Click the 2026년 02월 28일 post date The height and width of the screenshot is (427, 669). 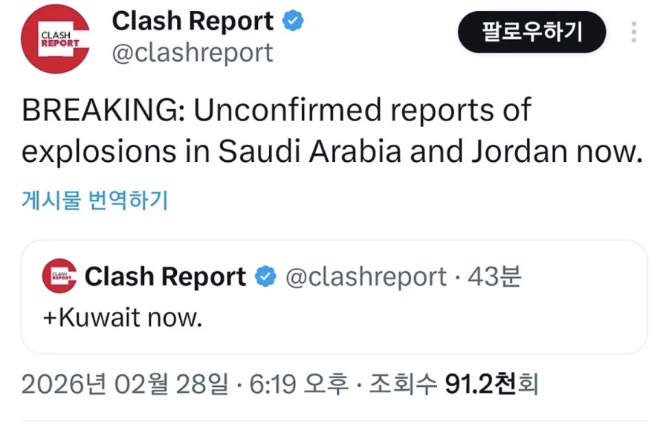click(x=125, y=385)
